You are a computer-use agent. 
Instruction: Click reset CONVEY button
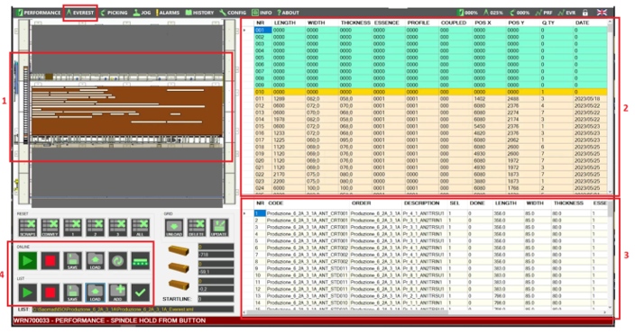pyautogui.click(x=51, y=228)
